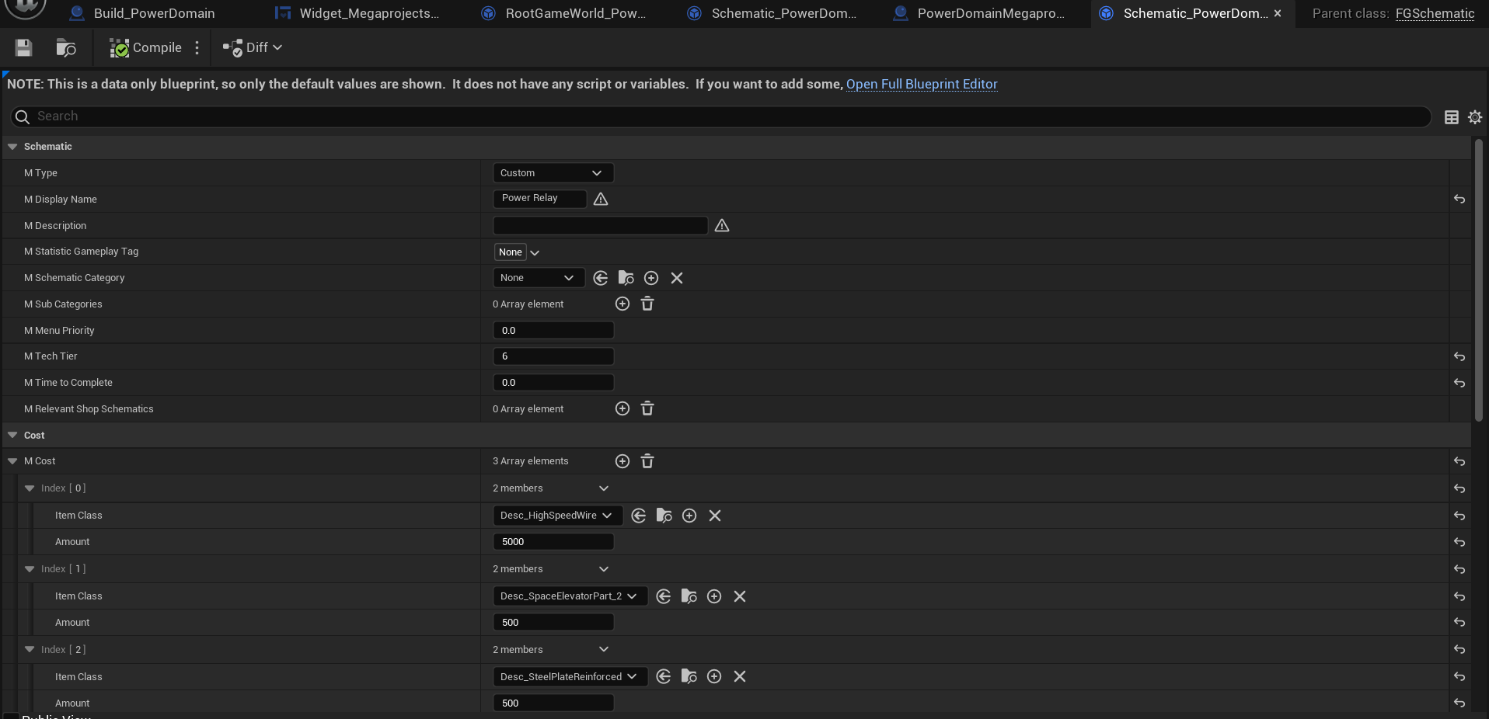The image size is (1489, 719).
Task: Switch to RootGameWorld_Pow tab
Action: [x=565, y=13]
